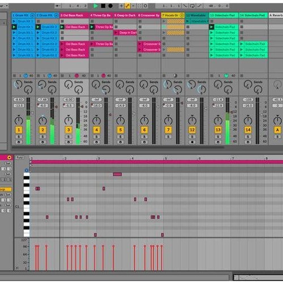283x283 pixels.
Task: Toggle the yellow Automation Arm button
Action: coord(127,6)
